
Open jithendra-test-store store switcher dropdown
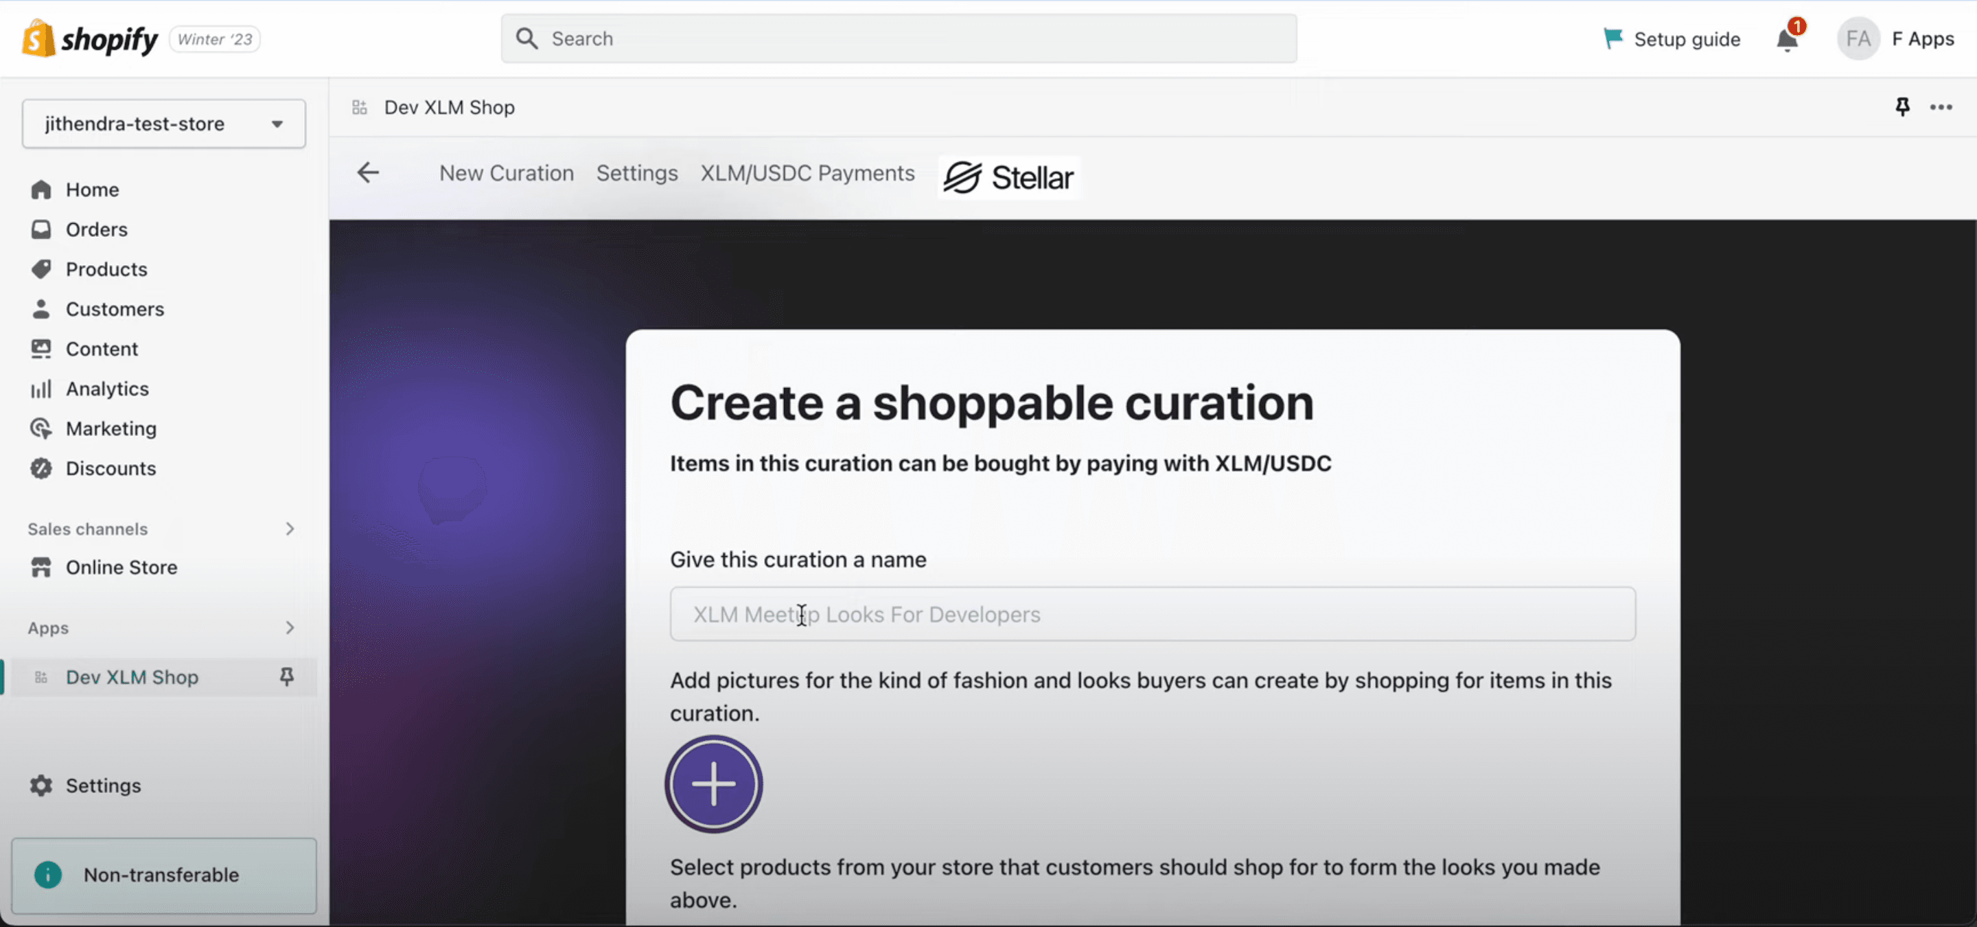click(163, 124)
